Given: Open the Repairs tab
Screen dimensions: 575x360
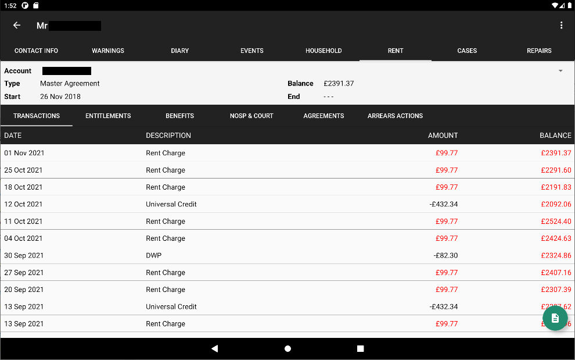Looking at the screenshot, I should (x=539, y=51).
